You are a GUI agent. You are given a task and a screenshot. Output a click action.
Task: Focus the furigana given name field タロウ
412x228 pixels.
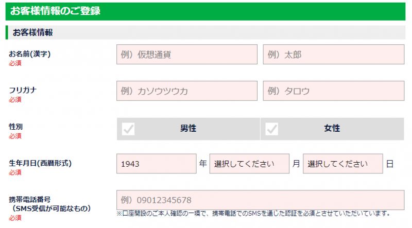(x=333, y=91)
